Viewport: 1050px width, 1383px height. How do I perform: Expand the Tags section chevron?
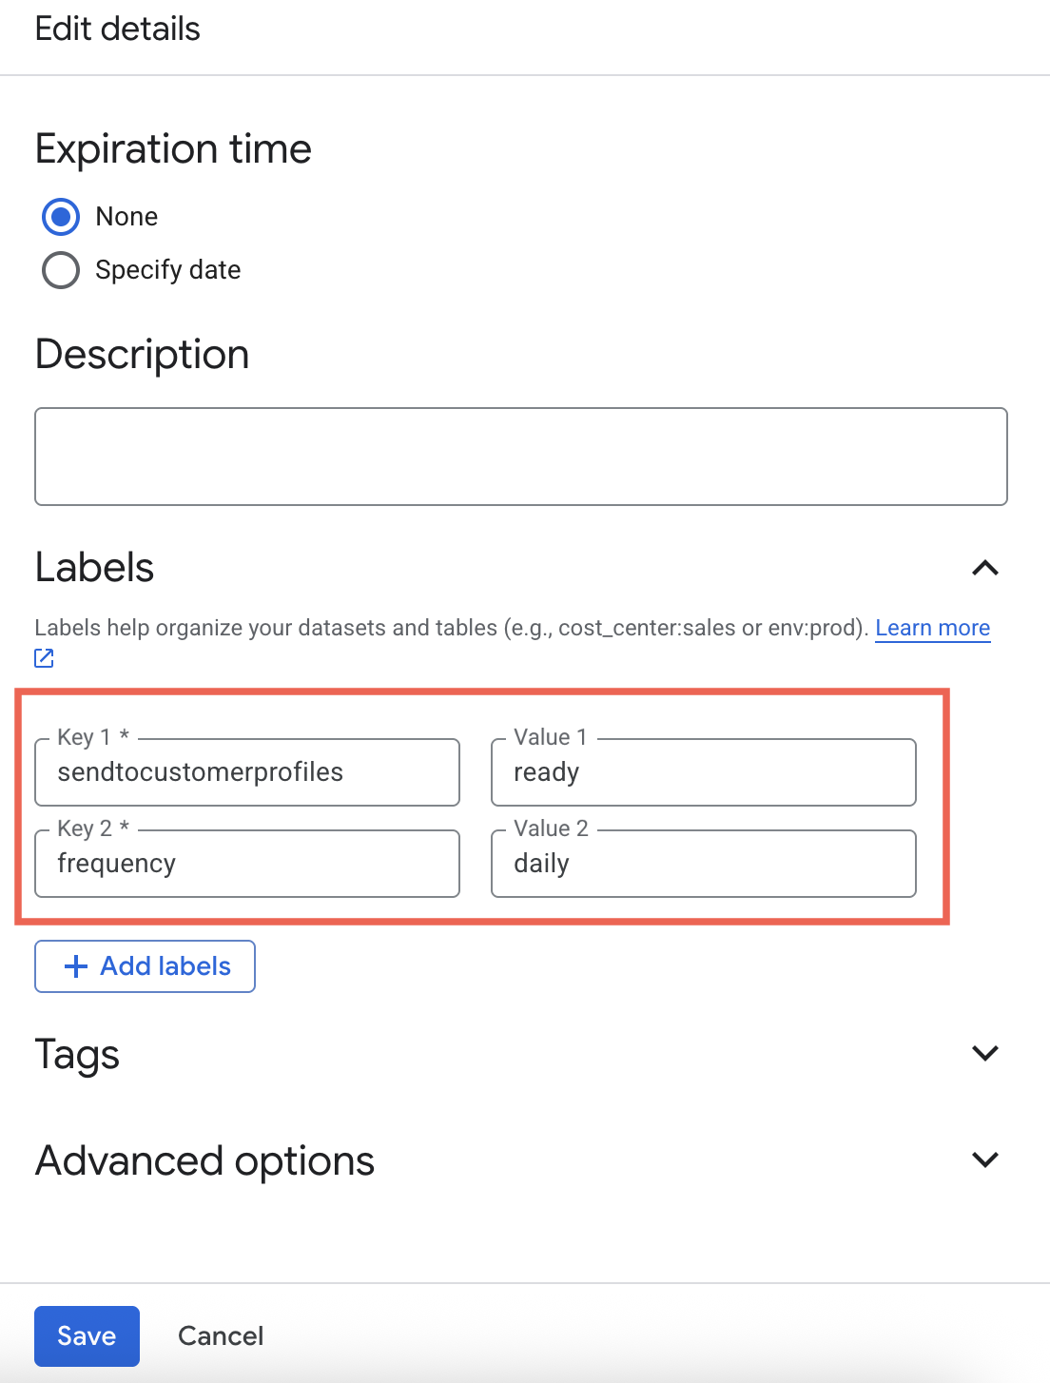click(985, 1053)
